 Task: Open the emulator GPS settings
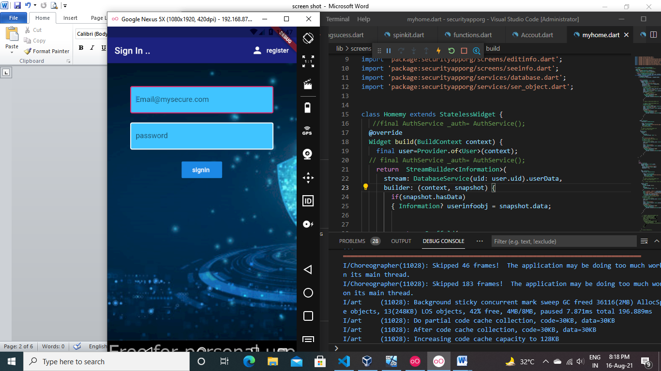pos(307,130)
